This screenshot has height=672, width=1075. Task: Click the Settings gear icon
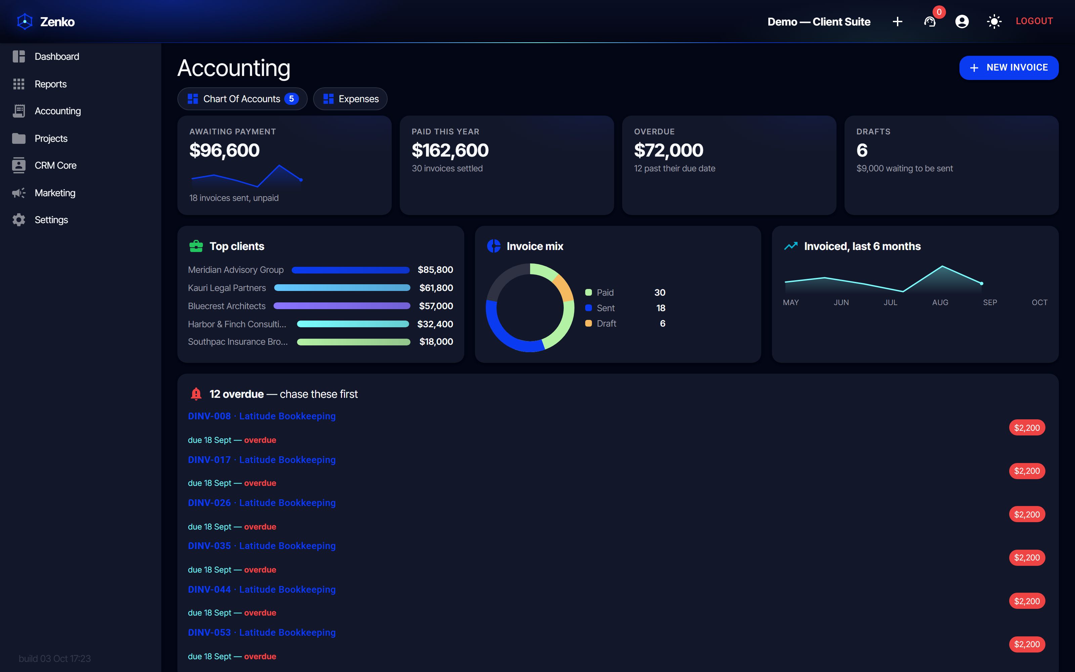19,219
